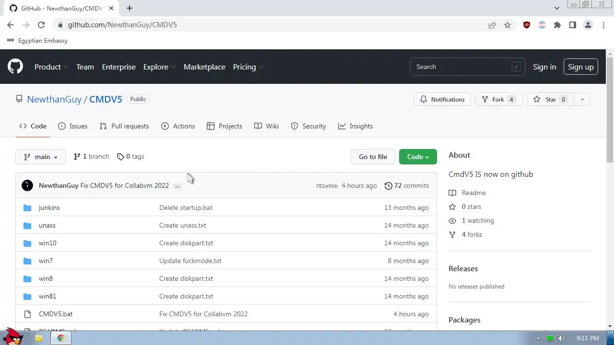
Task: Open the Insights tab
Action: pyautogui.click(x=355, y=126)
